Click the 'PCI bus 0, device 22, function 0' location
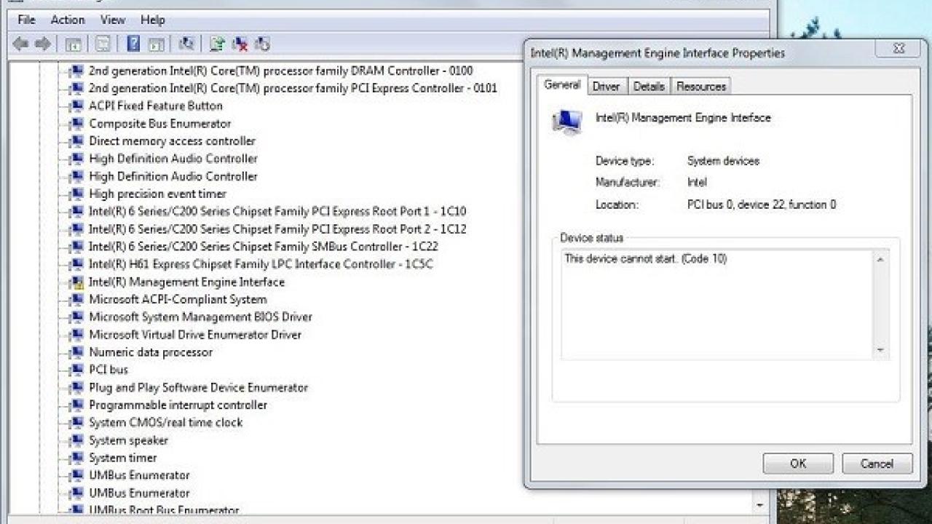Image resolution: width=932 pixels, height=524 pixels. click(762, 205)
